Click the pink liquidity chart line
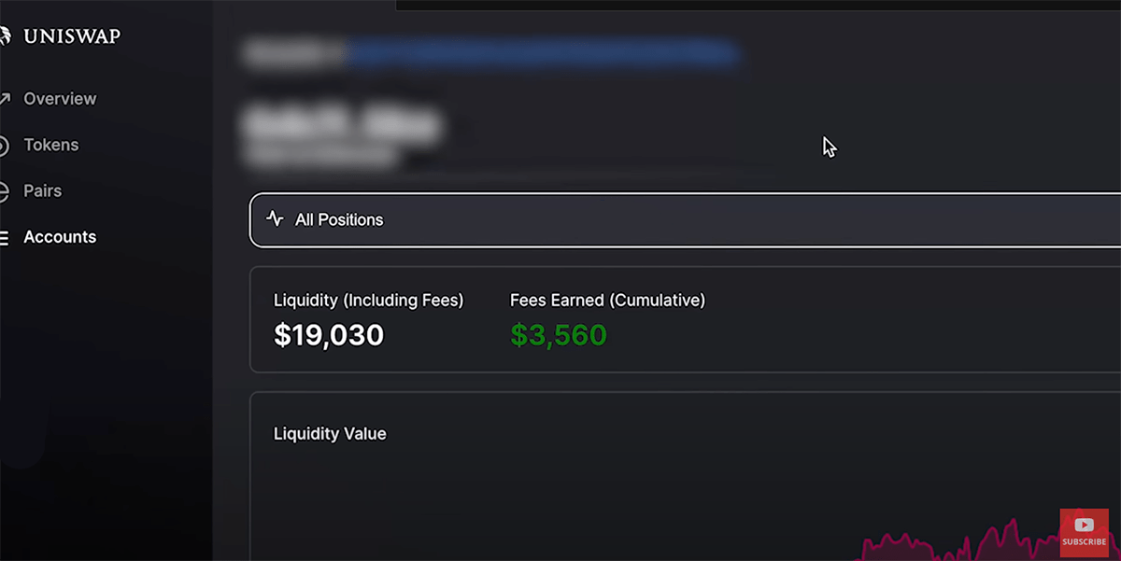 [x=962, y=541]
